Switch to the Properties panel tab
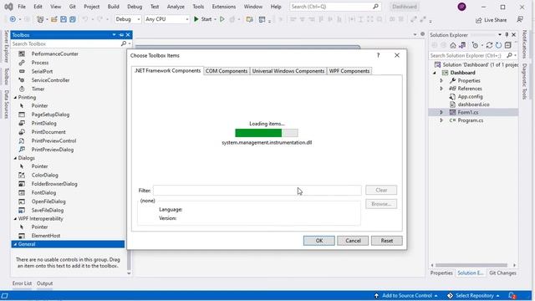This screenshot has width=535, height=301. click(x=441, y=273)
